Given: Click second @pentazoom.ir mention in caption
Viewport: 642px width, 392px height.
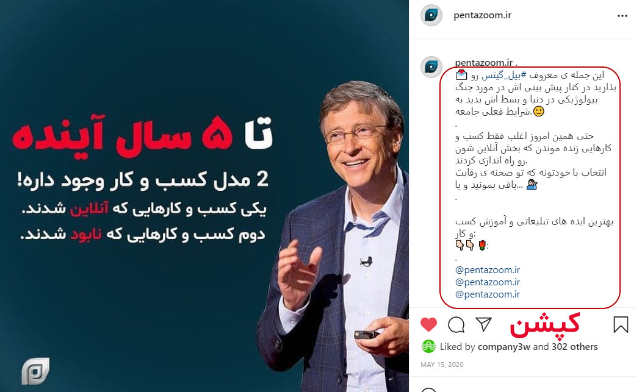Looking at the screenshot, I should tap(487, 282).
